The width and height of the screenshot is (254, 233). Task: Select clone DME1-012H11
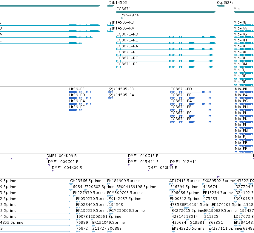point(183,162)
